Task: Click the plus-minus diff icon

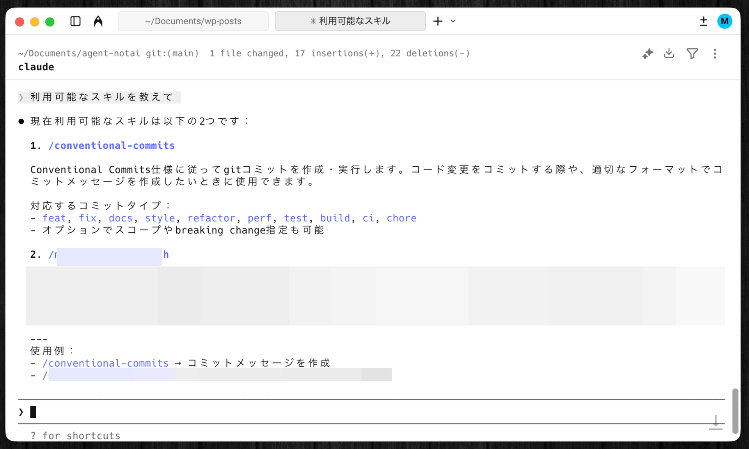Action: point(703,21)
